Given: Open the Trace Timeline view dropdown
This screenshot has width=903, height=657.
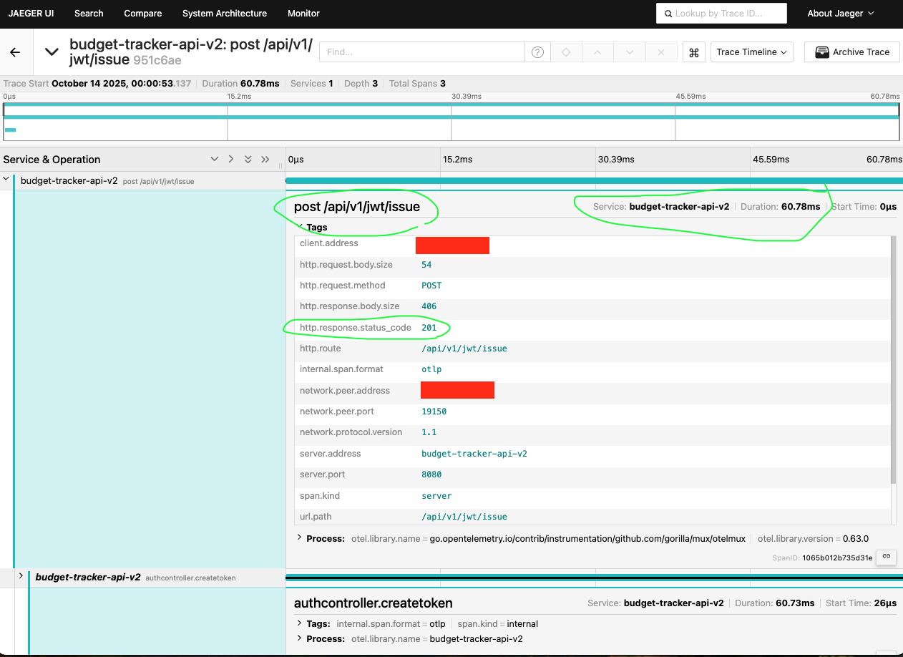Looking at the screenshot, I should point(751,52).
